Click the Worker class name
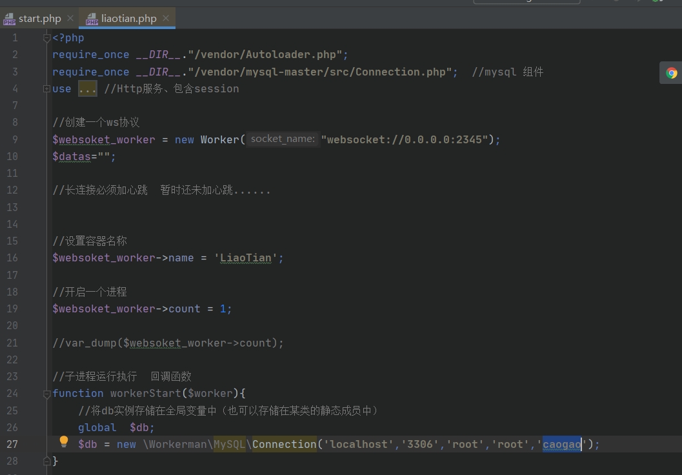 pos(220,139)
